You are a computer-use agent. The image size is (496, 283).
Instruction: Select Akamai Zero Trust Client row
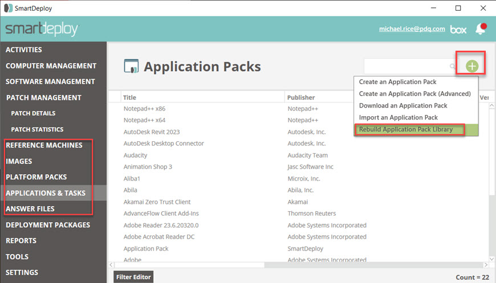tap(157, 202)
